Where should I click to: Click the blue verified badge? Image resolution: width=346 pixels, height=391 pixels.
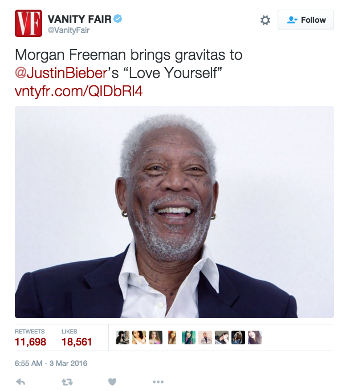[118, 19]
